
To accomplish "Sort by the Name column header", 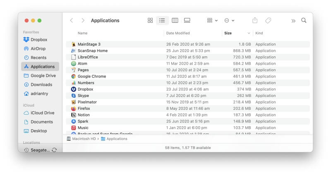I will (x=82, y=33).
